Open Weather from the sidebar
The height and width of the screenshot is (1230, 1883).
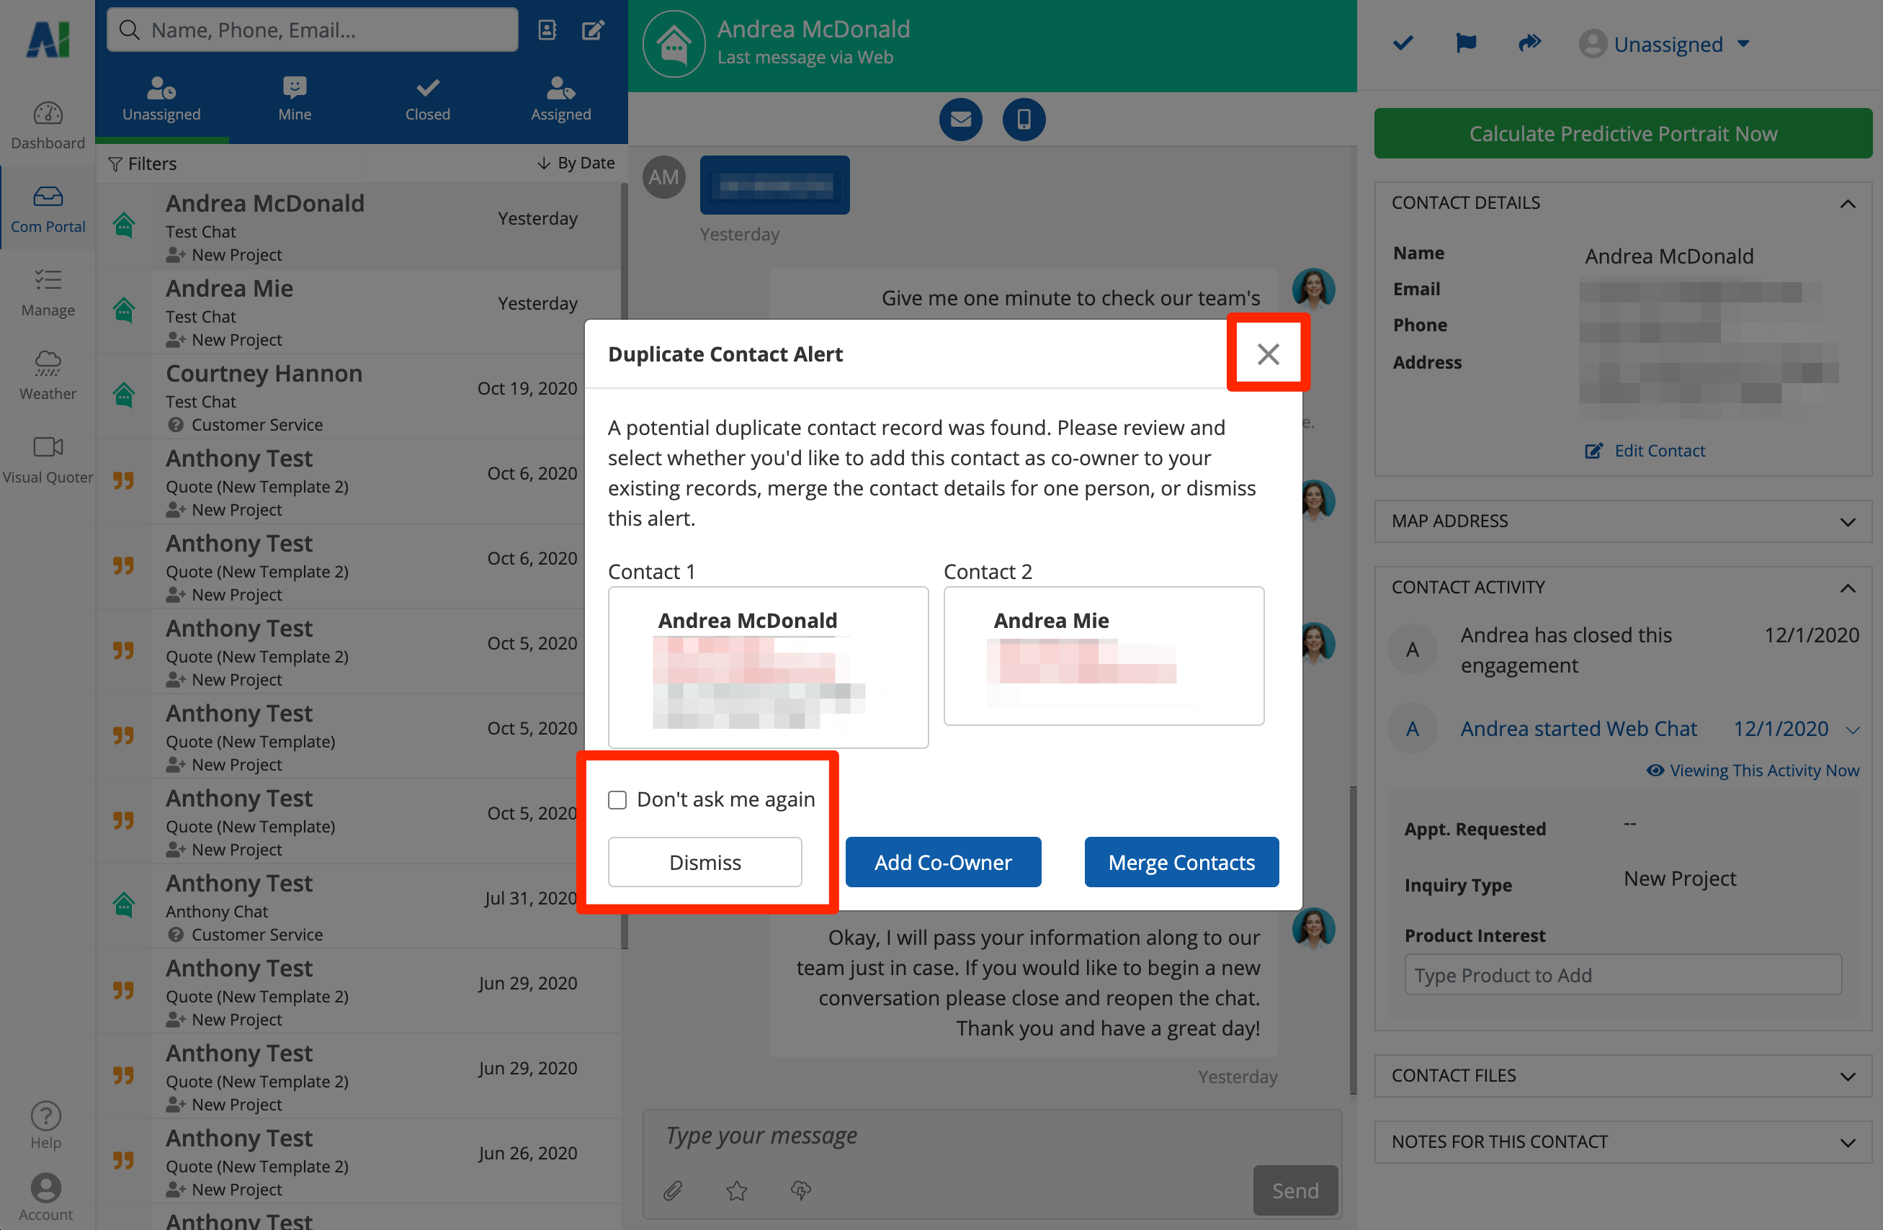(48, 375)
